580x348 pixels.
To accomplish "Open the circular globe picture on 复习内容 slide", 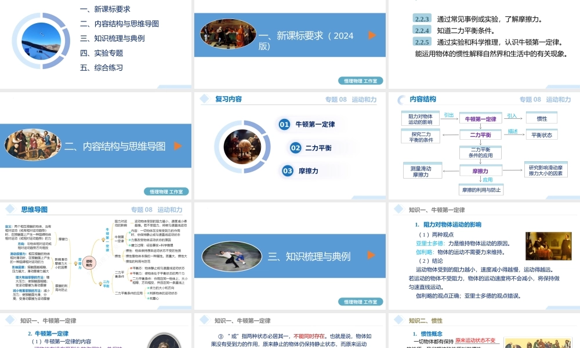I will [x=242, y=146].
